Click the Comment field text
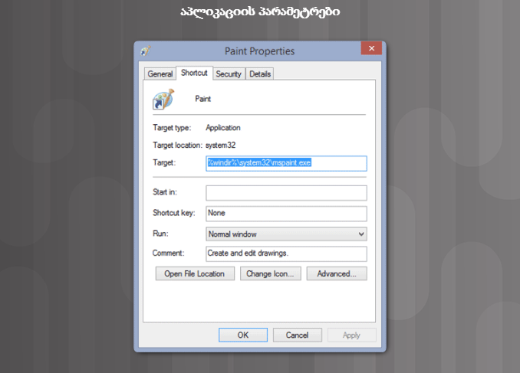Image resolution: width=520 pixels, height=373 pixels. click(286, 254)
